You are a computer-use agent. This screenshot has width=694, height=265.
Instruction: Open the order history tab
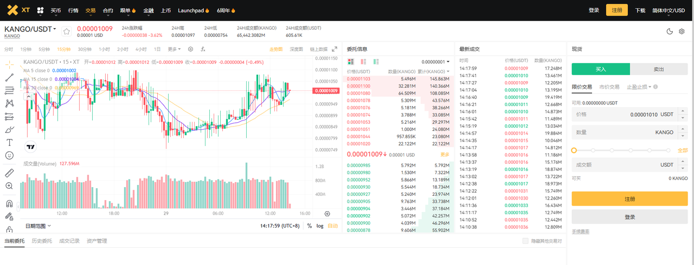(42, 241)
